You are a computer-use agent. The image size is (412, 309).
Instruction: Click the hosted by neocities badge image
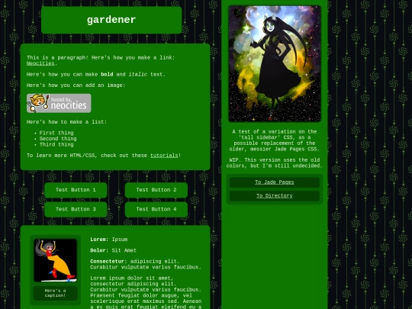tap(59, 103)
